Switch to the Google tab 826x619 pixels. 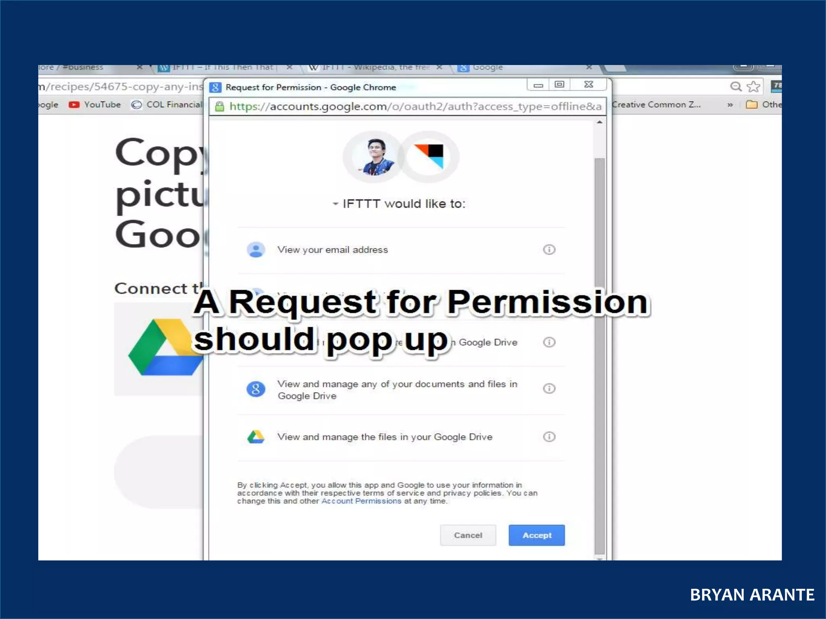tap(487, 67)
